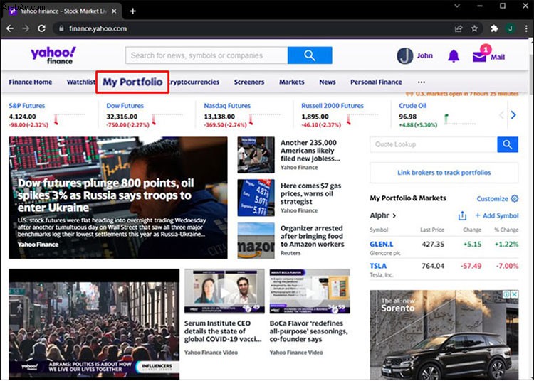Click the Customize gear icon

(515, 198)
